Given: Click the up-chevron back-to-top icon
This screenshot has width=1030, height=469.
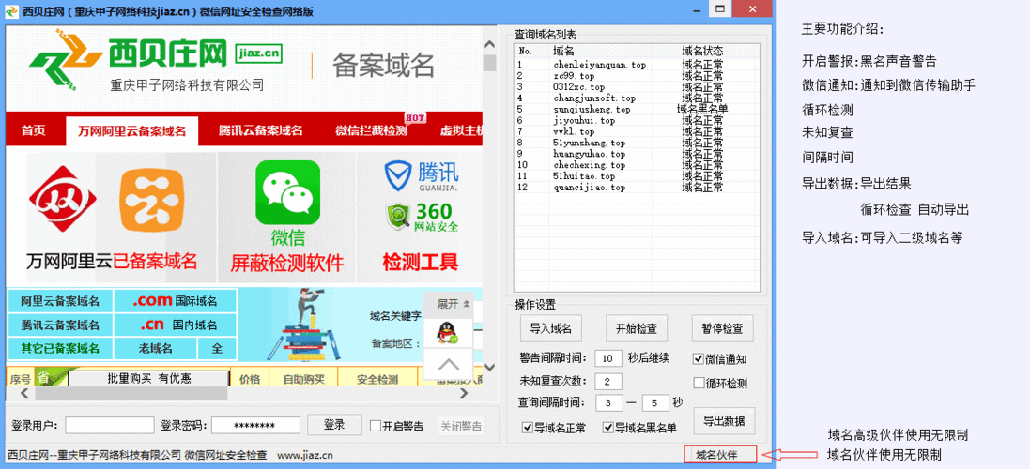Looking at the screenshot, I should (448, 364).
